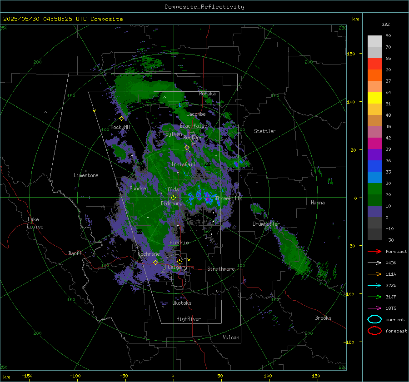This screenshot has height=382, width=409.
Task: Click the 18TS legend label
Action: pyautogui.click(x=391, y=308)
